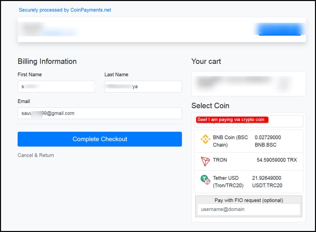Image resolution: width=316 pixels, height=232 pixels.
Task: Click the Pay with FIO request label
Action: [249, 200]
